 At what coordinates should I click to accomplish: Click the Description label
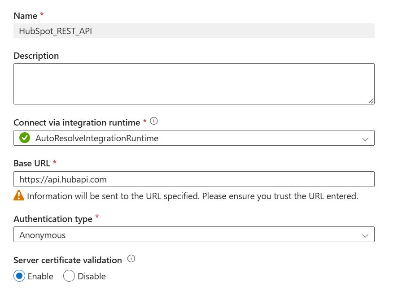pos(36,56)
